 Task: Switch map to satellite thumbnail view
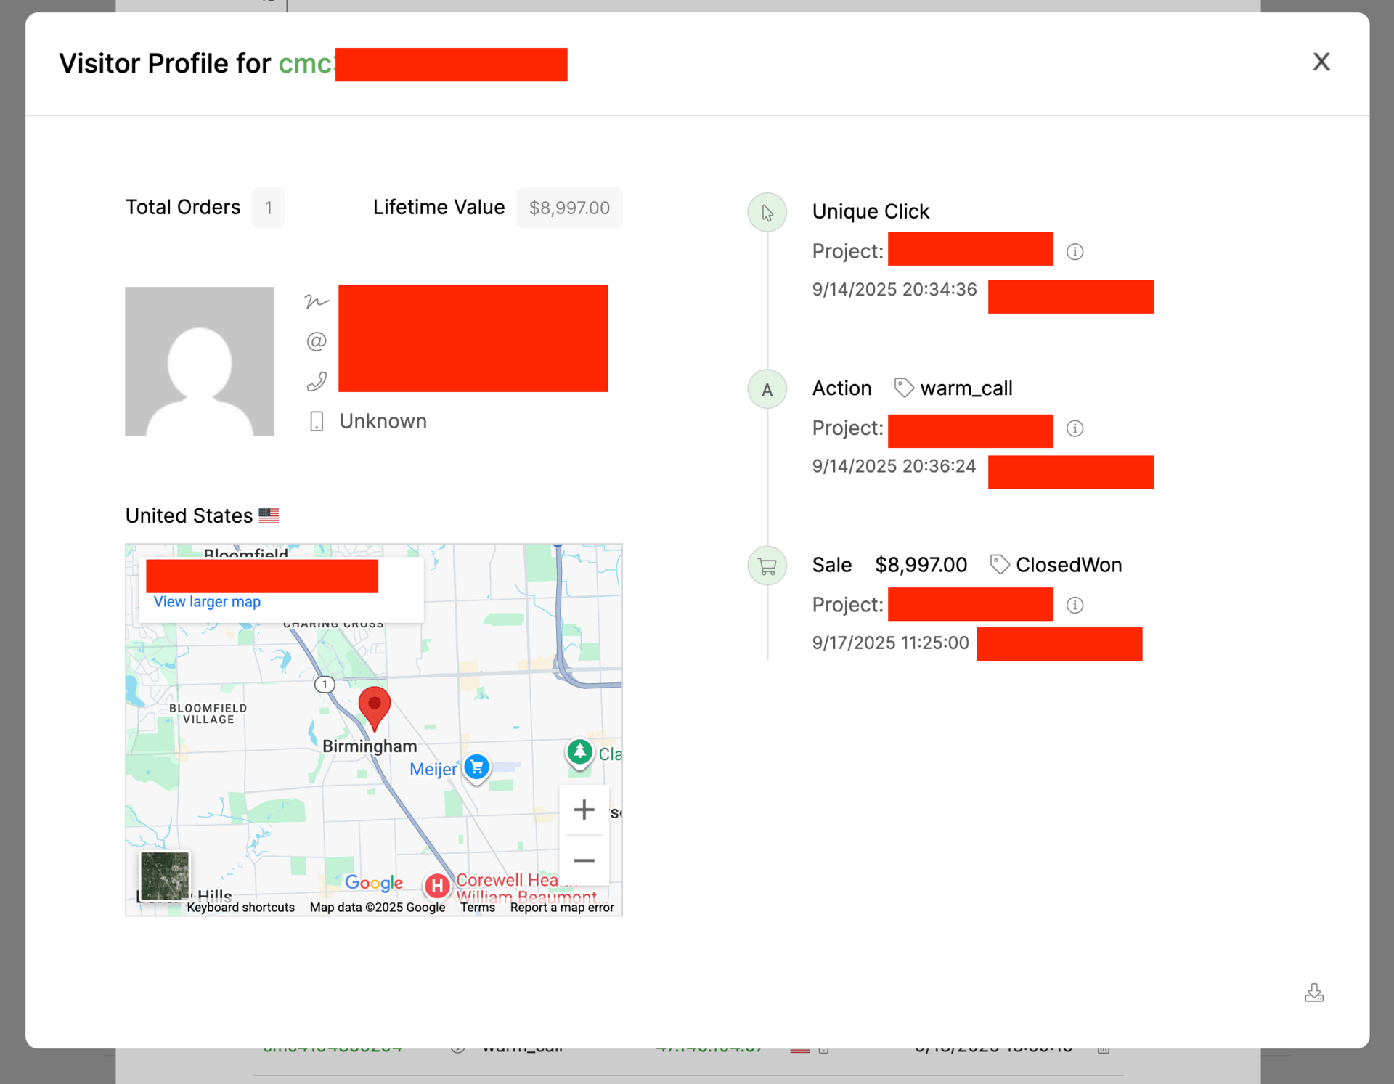point(165,876)
